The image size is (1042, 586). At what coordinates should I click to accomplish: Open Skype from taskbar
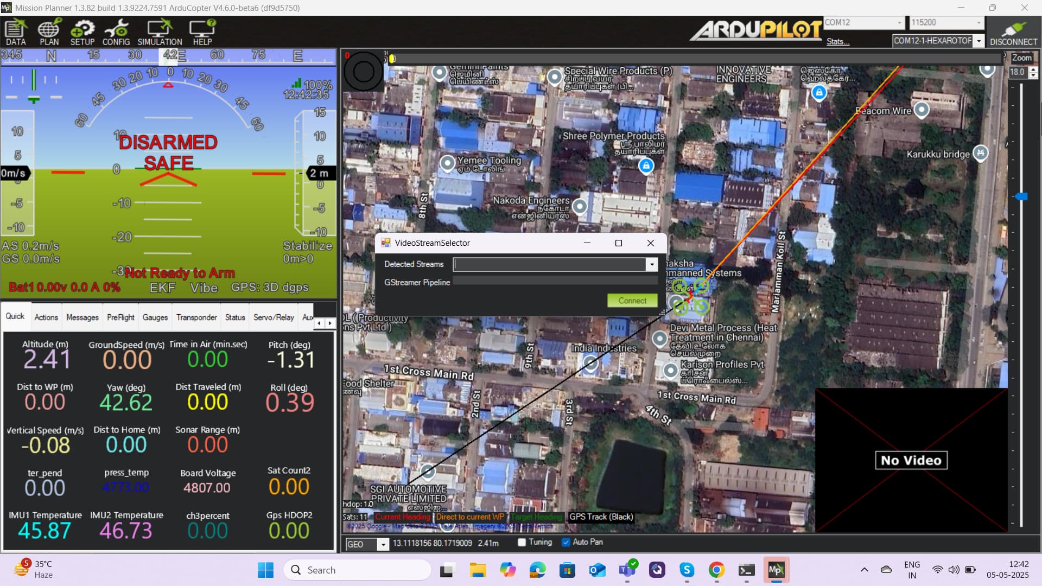pos(687,570)
